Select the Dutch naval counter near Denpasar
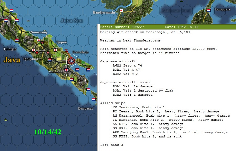 click(94, 100)
